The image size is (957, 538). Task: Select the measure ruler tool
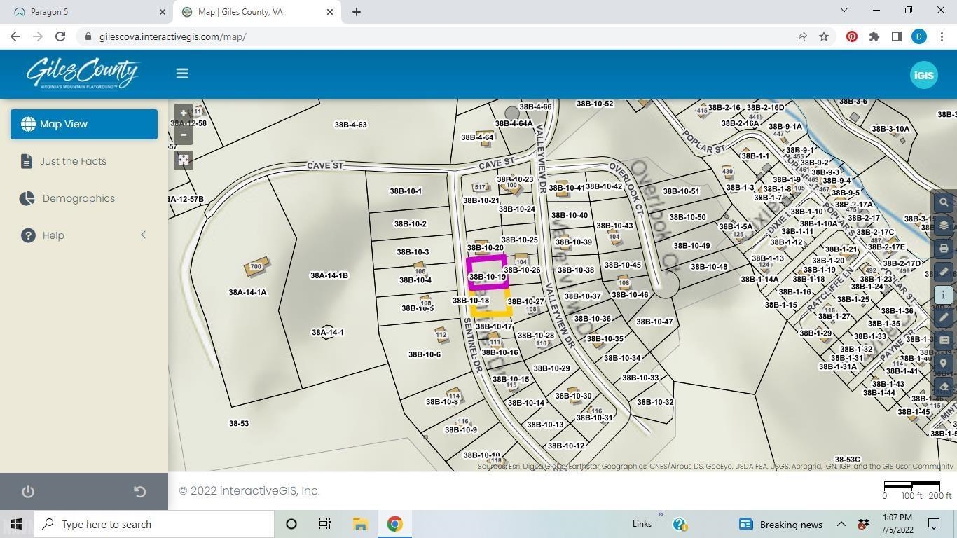(944, 272)
